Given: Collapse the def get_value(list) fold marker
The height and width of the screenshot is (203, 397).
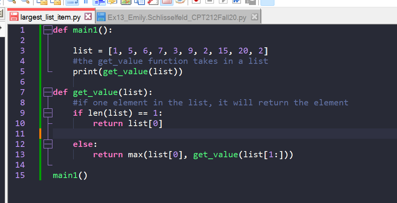Looking at the screenshot, I should tap(48, 92).
